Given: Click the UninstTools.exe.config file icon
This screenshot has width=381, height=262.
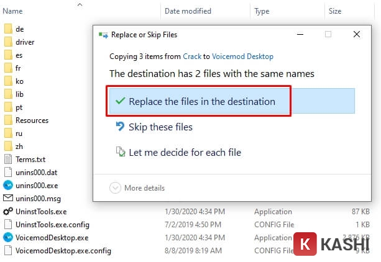Looking at the screenshot, I should (8, 224).
